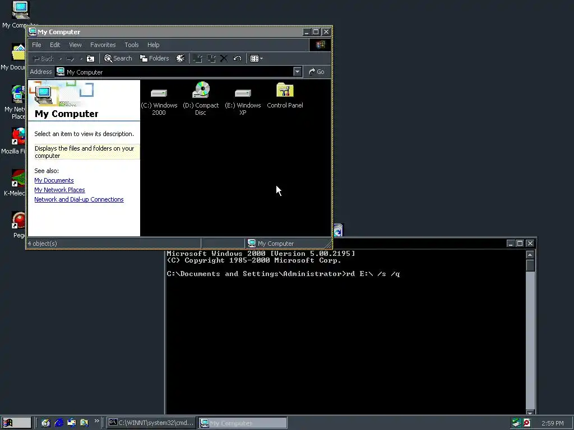Minimize the command prompt window
Viewport: 574px width, 430px height.
[511, 243]
